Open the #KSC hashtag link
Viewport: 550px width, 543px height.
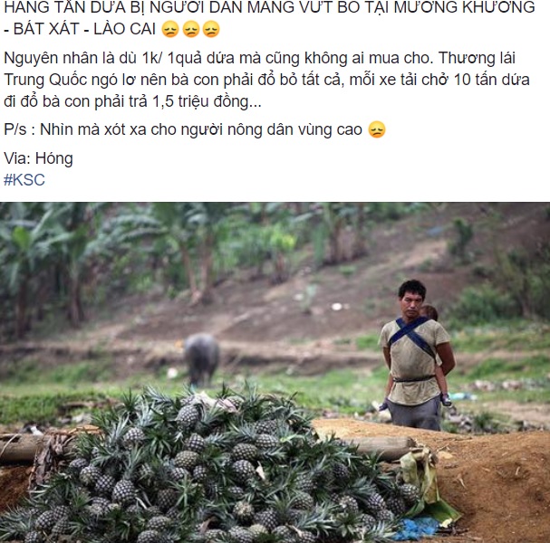click(x=24, y=180)
